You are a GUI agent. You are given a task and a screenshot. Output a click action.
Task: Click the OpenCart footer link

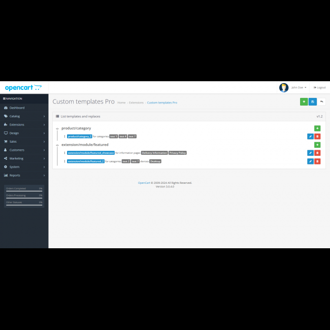[144, 183]
